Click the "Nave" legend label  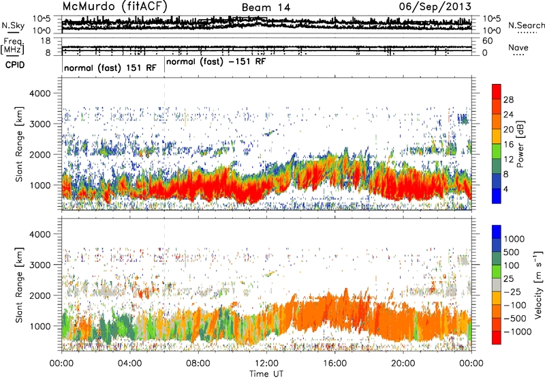[518, 47]
